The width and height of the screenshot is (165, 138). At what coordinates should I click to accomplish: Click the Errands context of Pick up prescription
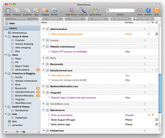(x=129, y=115)
